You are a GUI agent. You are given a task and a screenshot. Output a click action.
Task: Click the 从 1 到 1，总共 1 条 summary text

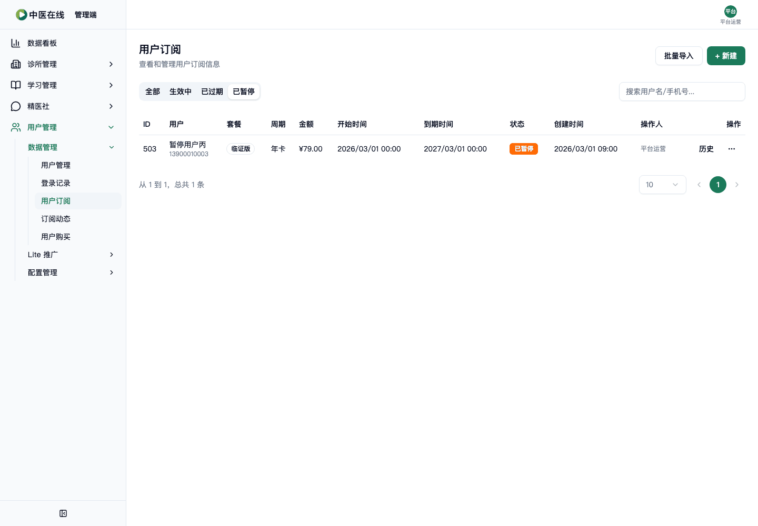click(172, 185)
